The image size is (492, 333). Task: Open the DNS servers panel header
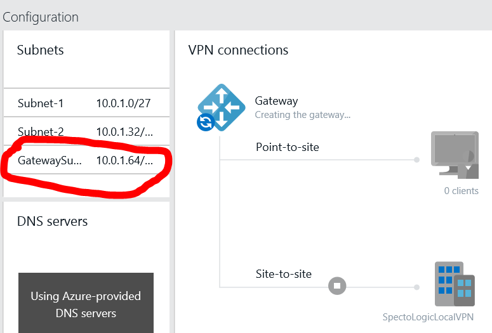pos(52,221)
